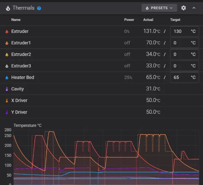This screenshot has height=185, width=203.
Task: Click the red Extruder flame icon
Action: [7, 32]
